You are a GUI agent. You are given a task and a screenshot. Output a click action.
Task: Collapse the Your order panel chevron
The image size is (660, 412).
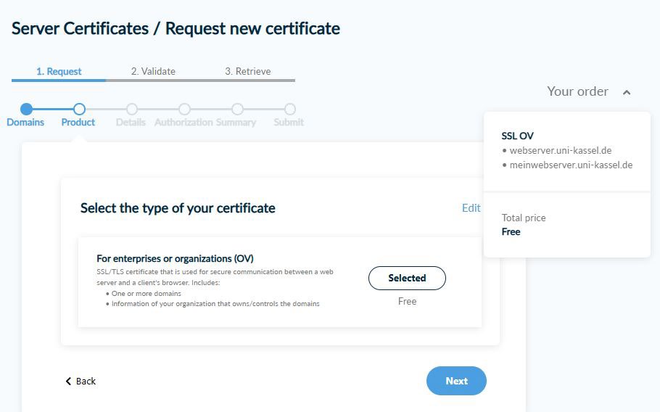(x=627, y=92)
